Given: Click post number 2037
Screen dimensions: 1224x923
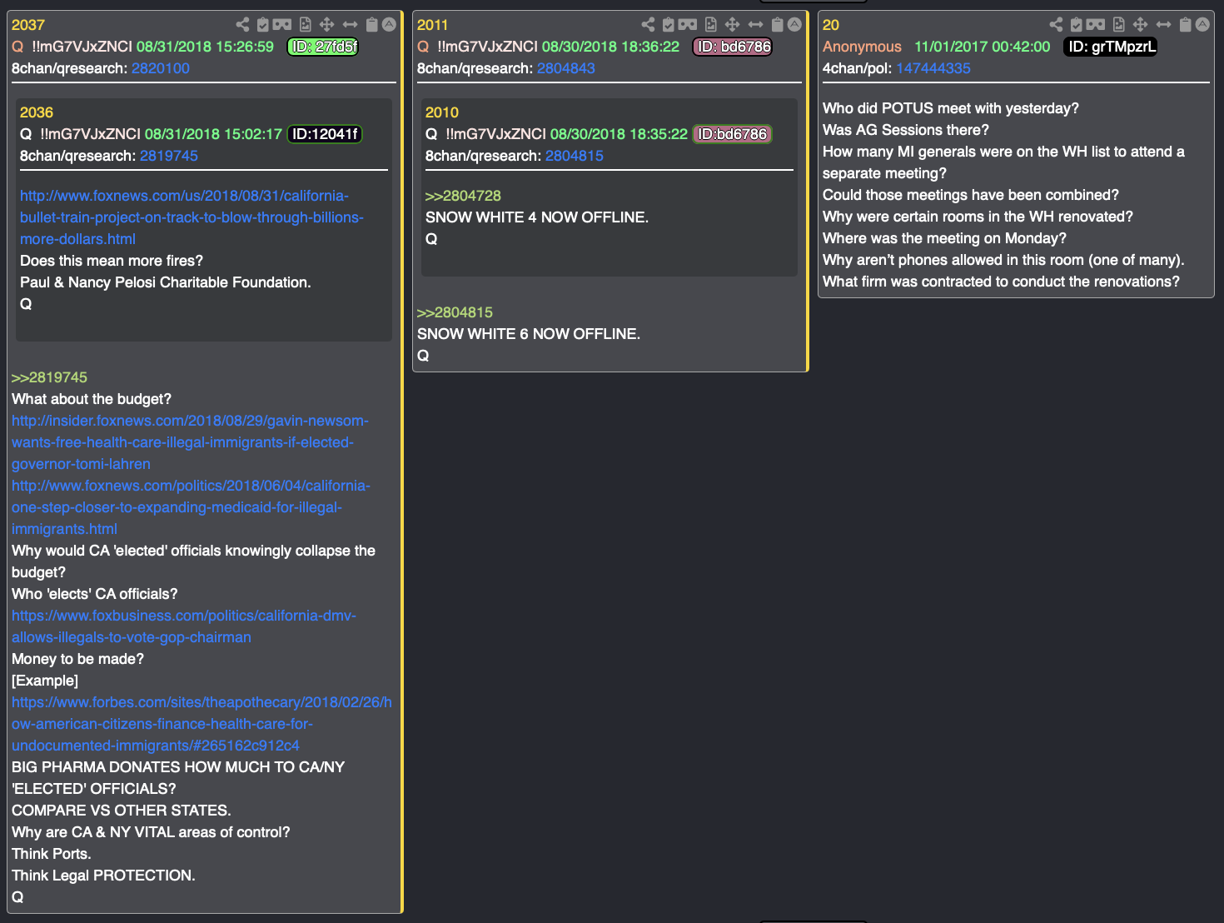Looking at the screenshot, I should pos(28,25).
